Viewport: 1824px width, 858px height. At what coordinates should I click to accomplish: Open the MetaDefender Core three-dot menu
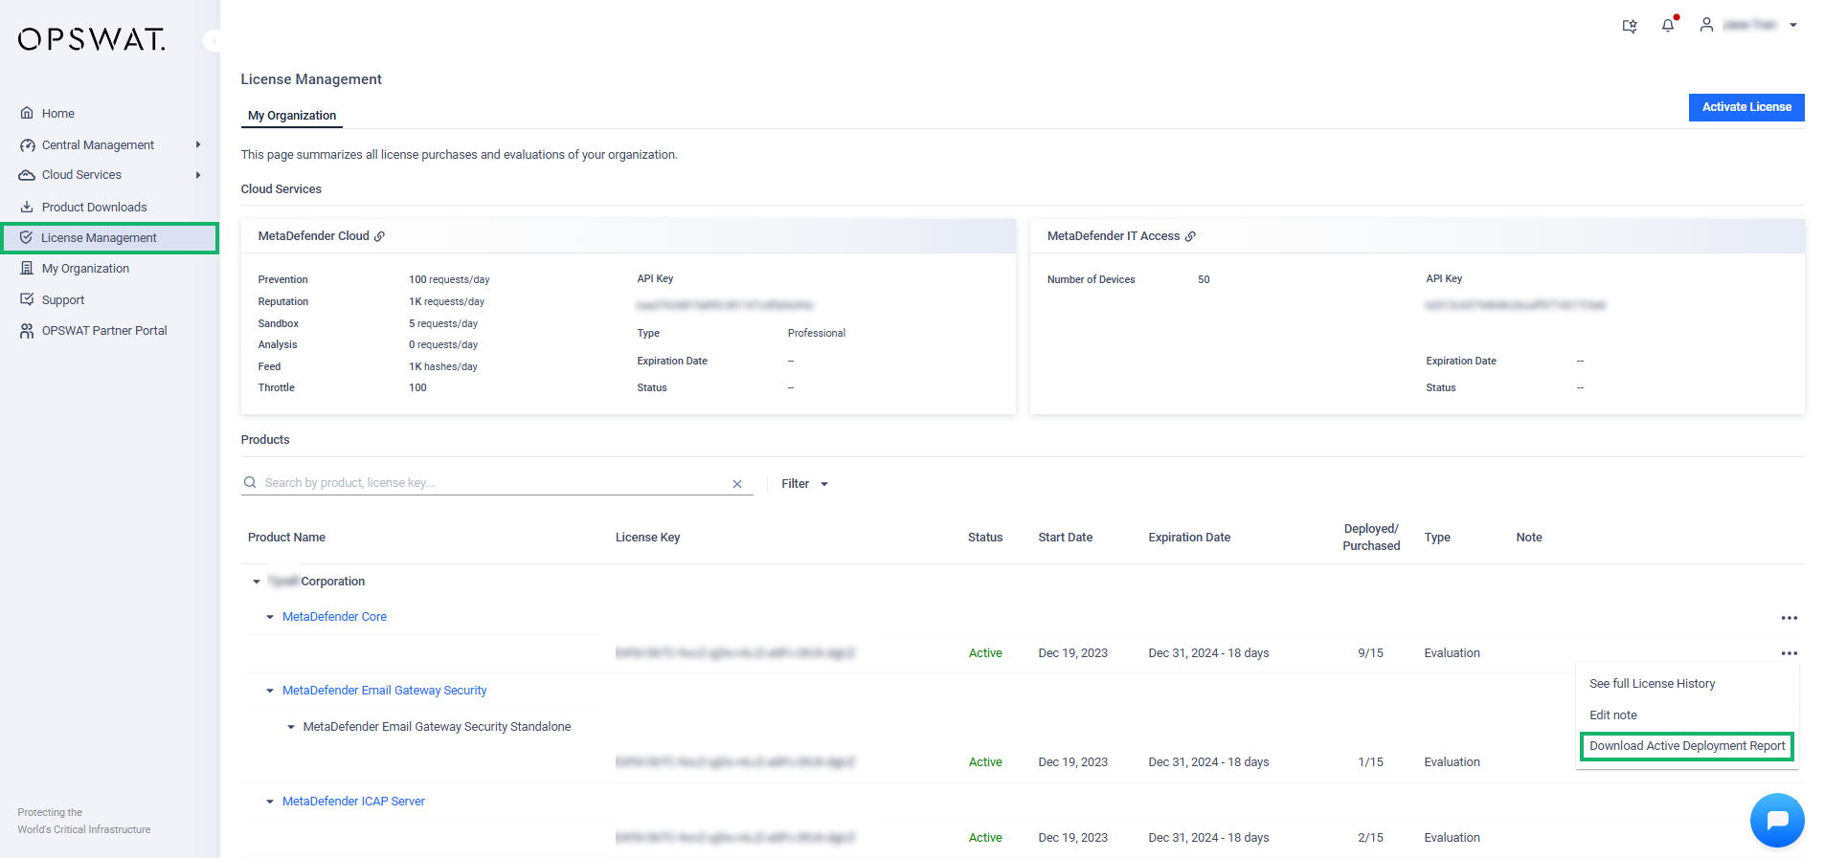click(x=1789, y=618)
